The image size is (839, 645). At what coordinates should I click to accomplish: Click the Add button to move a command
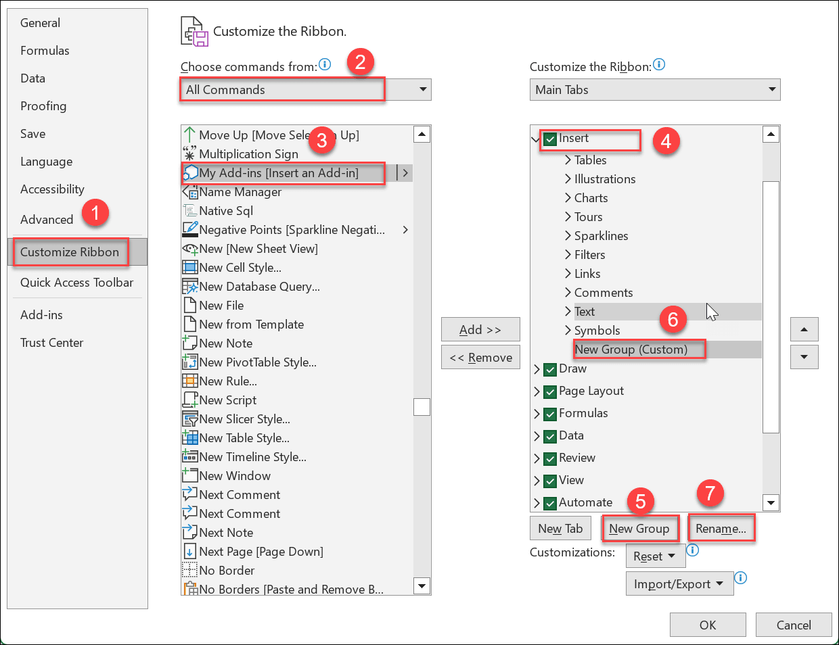click(480, 329)
